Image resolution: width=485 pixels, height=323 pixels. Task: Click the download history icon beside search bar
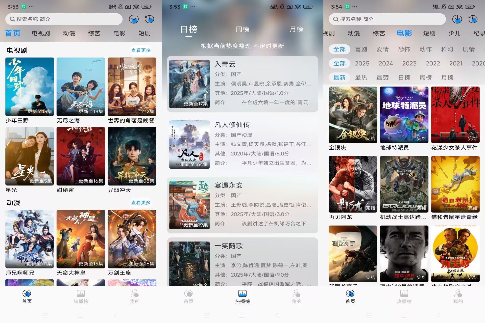point(134,19)
